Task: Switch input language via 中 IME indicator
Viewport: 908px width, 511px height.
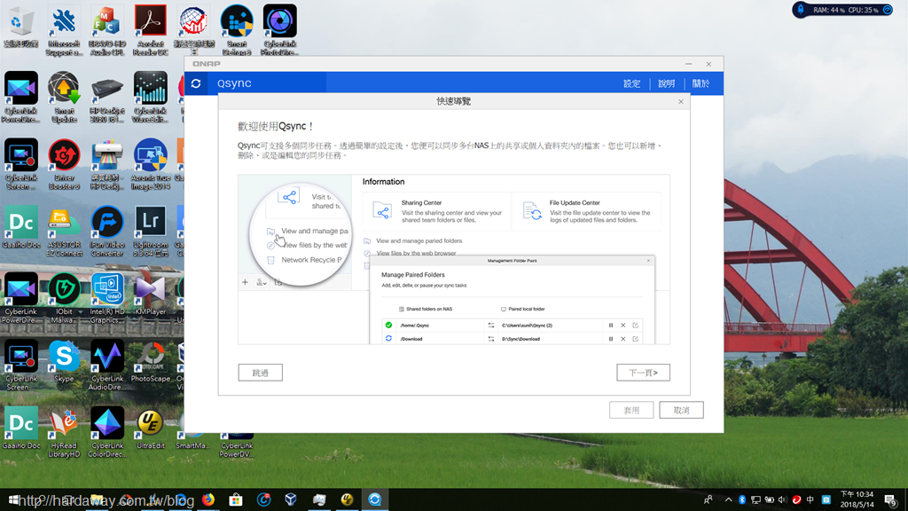Action: pyautogui.click(x=810, y=499)
